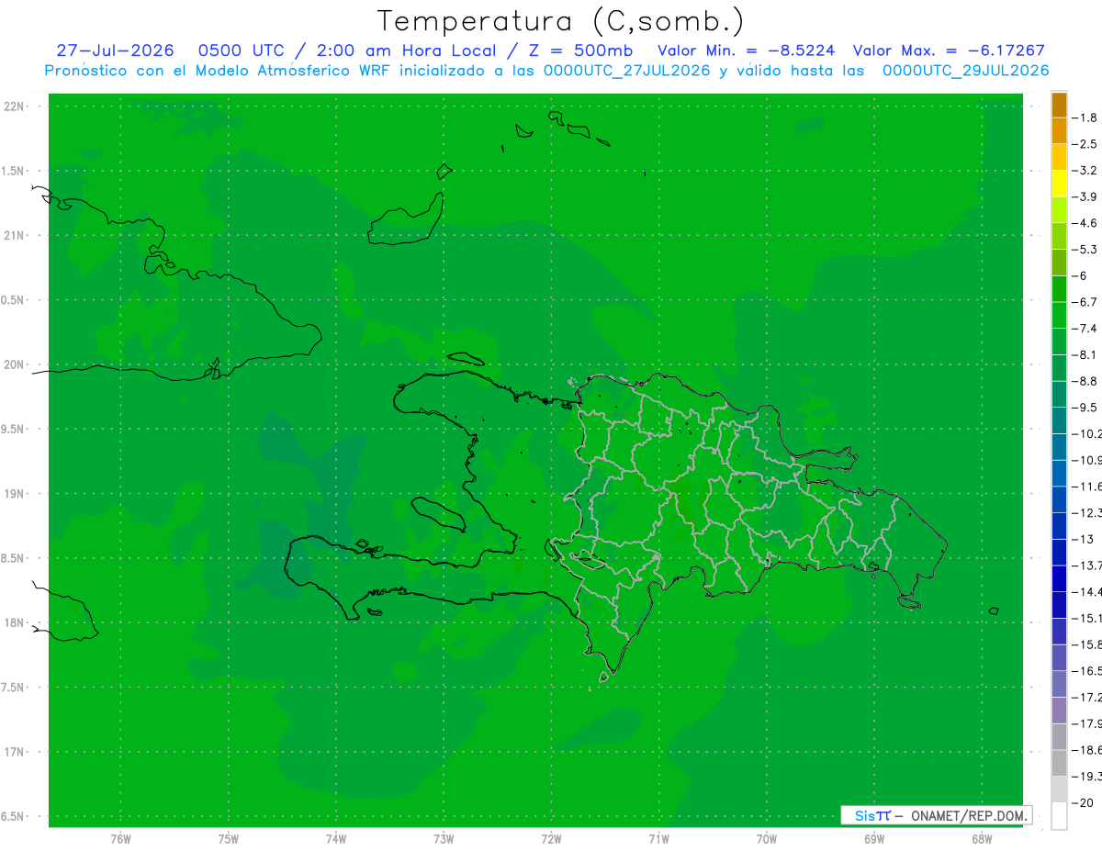
Task: Click the "75W" longitude label
Action: click(229, 839)
